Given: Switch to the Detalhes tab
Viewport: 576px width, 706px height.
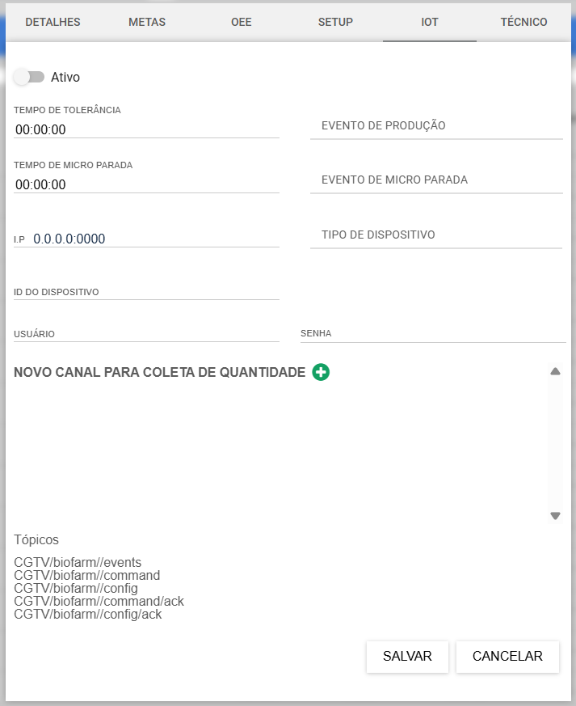Looking at the screenshot, I should click(x=53, y=22).
